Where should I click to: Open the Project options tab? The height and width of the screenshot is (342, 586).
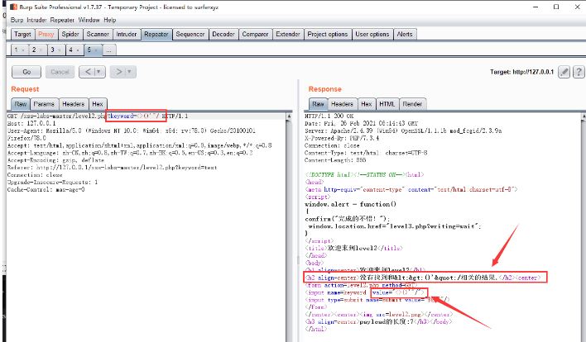(328, 35)
